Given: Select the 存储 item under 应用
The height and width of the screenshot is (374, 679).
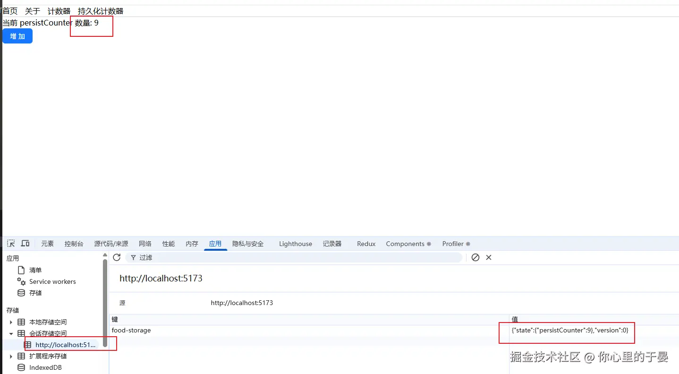Looking at the screenshot, I should (35, 293).
